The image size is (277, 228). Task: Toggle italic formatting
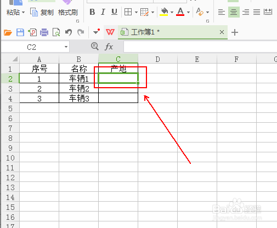(x=103, y=12)
